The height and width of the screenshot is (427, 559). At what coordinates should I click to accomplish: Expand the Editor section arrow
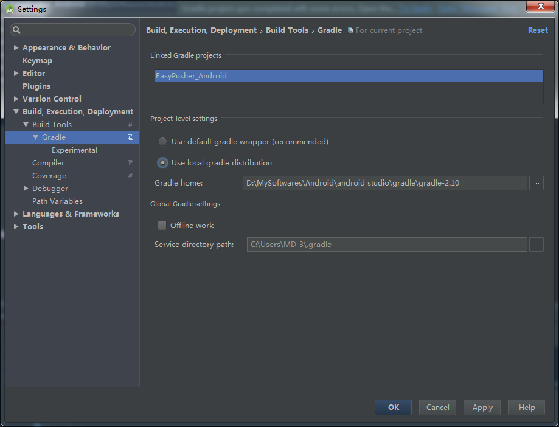(x=16, y=73)
